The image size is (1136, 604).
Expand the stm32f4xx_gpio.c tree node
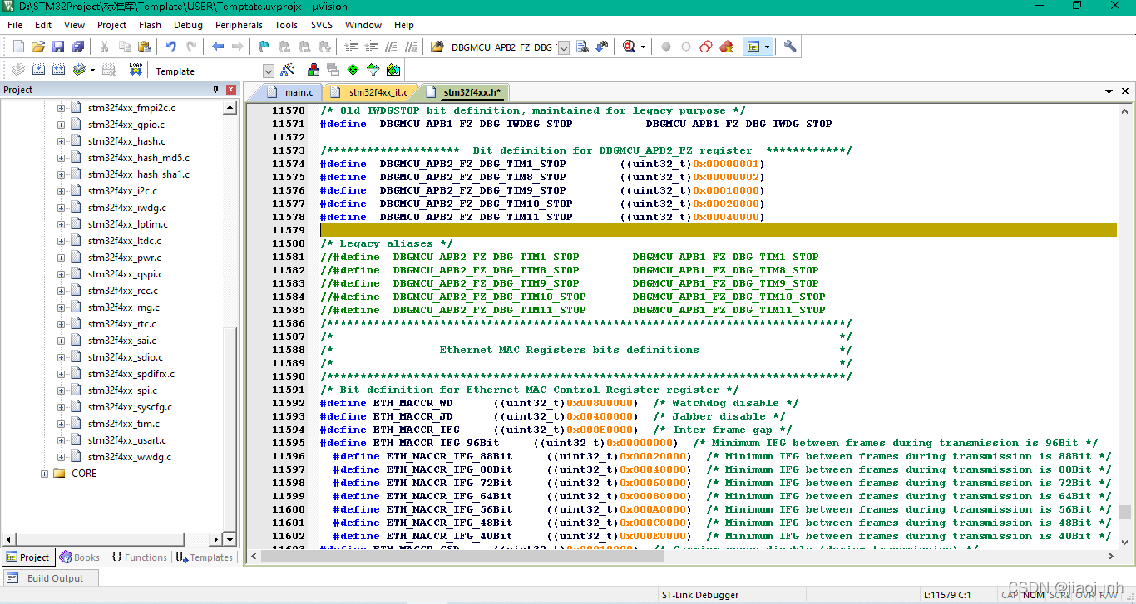(x=61, y=125)
